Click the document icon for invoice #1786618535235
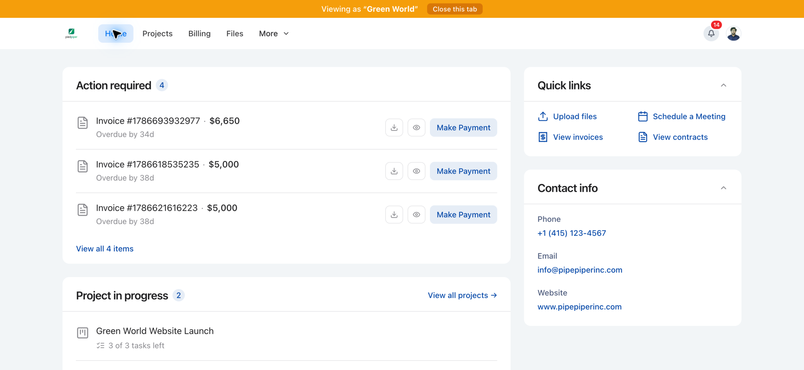 83,166
